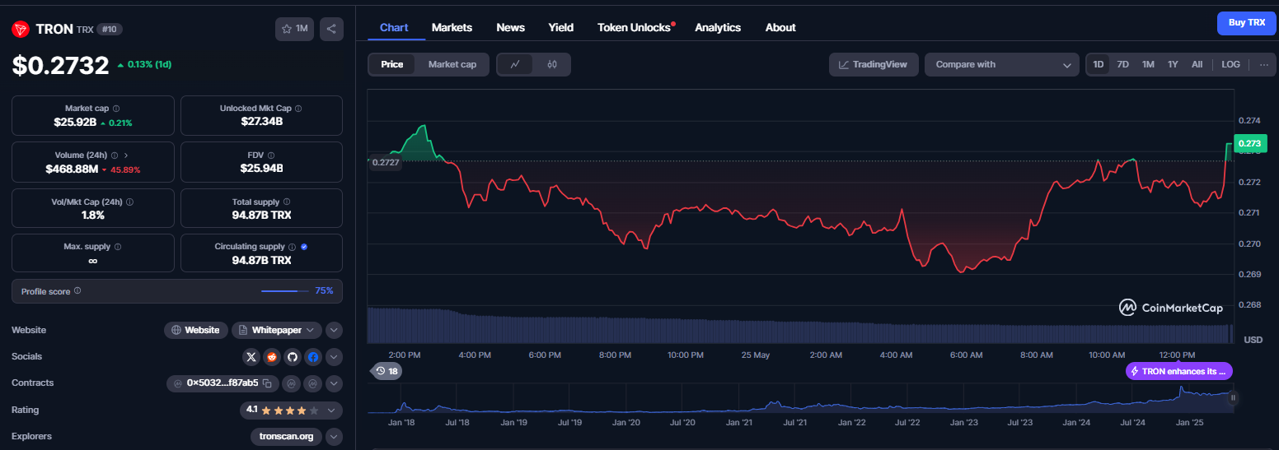Screen dimensions: 1279x450
Task: Add TRON to watchlist via star button
Action: point(294,29)
